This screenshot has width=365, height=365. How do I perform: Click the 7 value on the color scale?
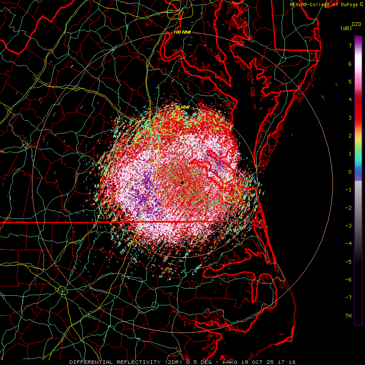click(x=350, y=45)
